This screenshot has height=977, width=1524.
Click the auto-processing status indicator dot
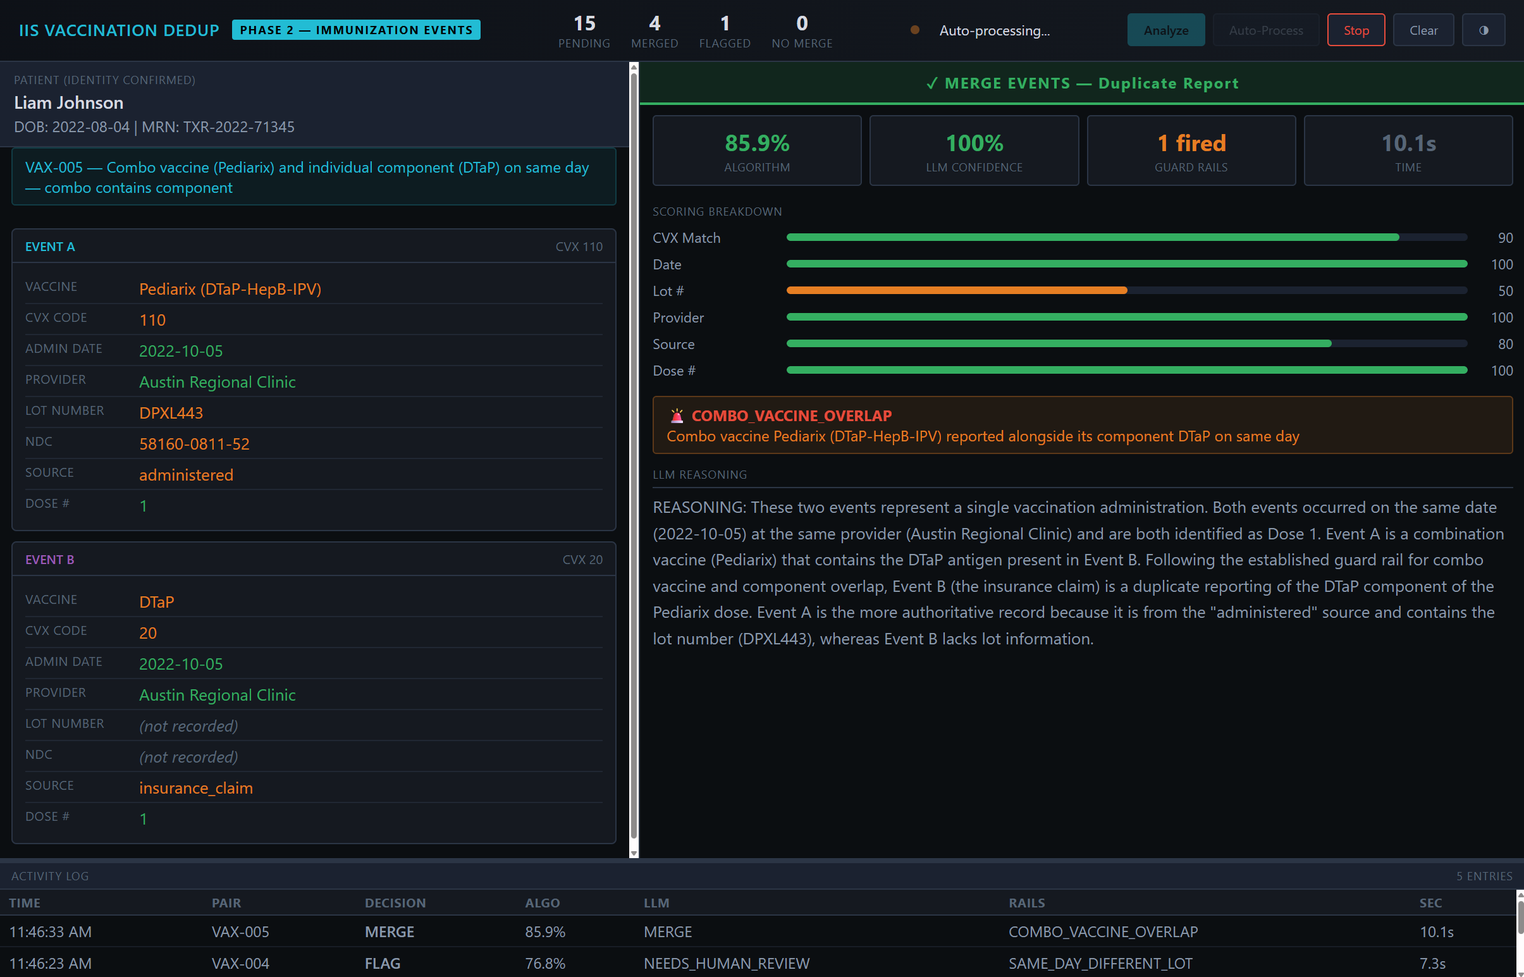(915, 29)
